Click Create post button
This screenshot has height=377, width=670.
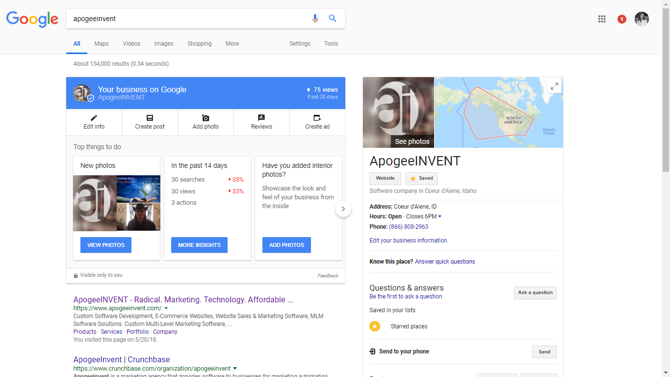tap(150, 122)
